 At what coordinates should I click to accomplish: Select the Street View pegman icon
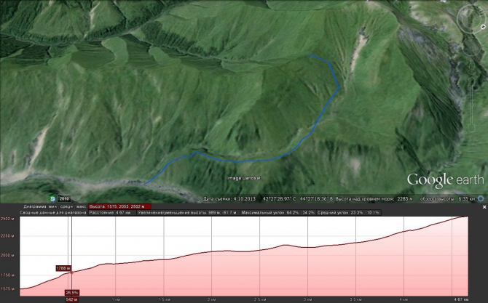click(x=471, y=78)
